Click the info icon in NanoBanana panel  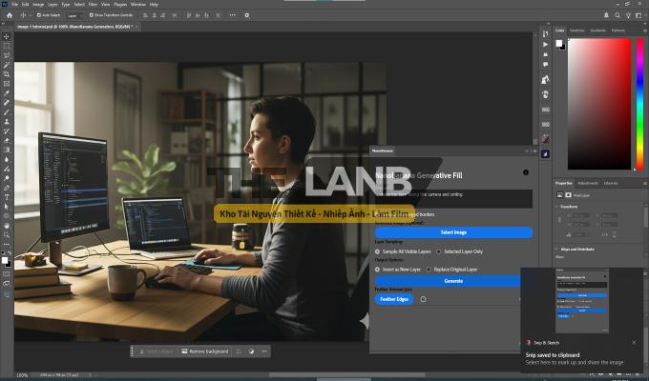(525, 172)
